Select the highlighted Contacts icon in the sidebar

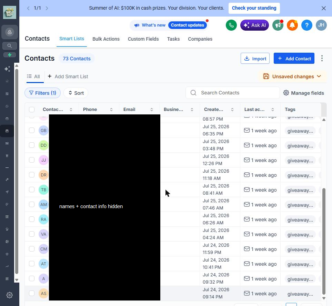(7, 131)
